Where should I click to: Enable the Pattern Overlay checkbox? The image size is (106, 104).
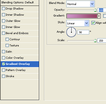3,70
